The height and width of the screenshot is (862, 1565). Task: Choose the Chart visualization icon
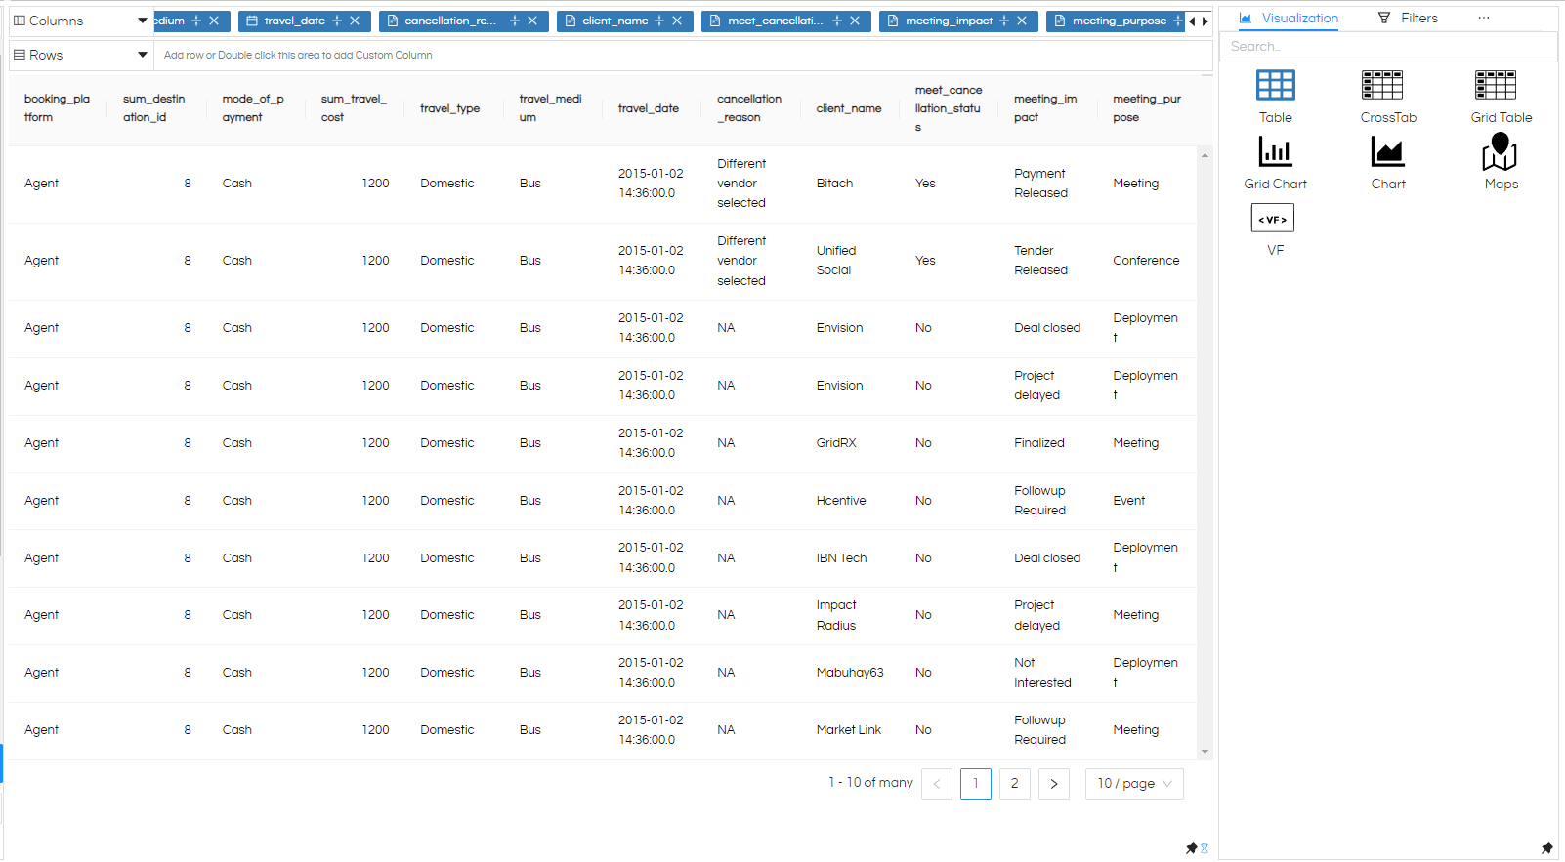pos(1387,152)
